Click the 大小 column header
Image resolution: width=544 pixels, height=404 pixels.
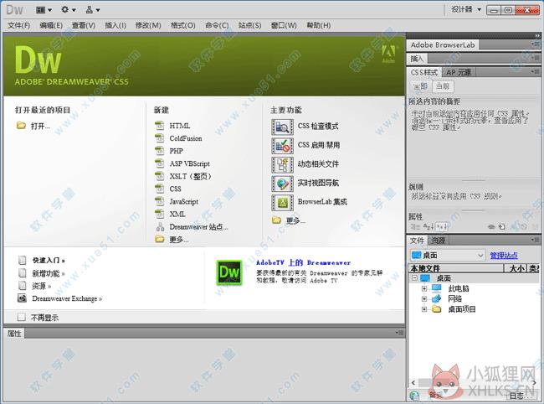tap(517, 268)
